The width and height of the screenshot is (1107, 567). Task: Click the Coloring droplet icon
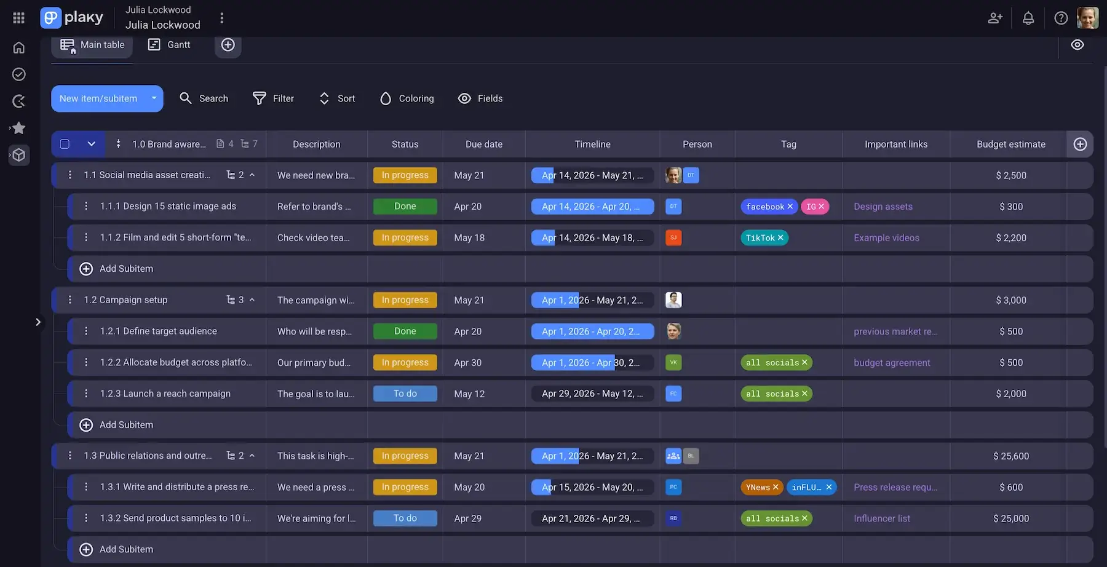tap(386, 98)
